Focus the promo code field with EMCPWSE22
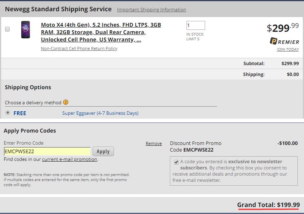The height and width of the screenshot is (214, 304). point(47,151)
